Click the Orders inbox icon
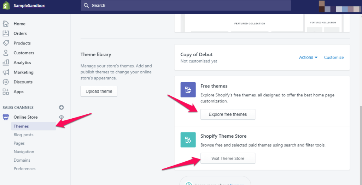362x185 pixels. (x=6, y=34)
